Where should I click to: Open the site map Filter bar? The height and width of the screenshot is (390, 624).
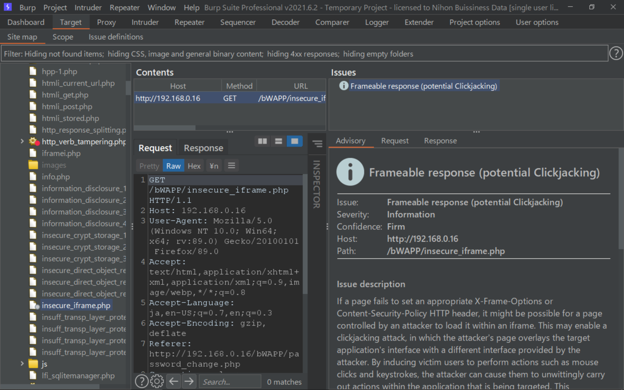pos(304,54)
